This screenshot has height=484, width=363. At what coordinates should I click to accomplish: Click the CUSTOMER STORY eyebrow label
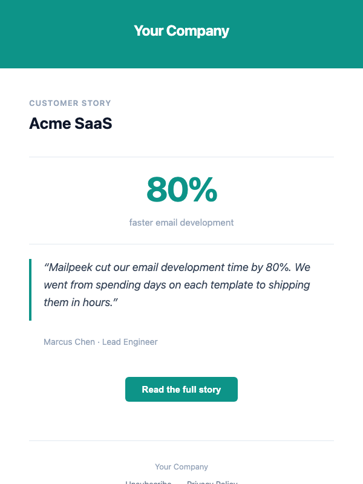coord(70,103)
